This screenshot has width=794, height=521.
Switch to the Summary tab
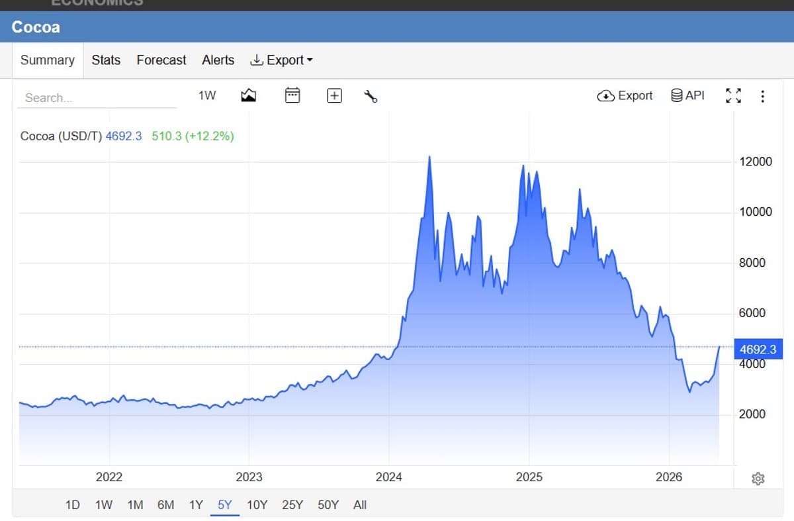tap(48, 60)
